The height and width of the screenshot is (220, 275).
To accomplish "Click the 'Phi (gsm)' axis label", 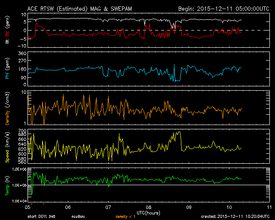I will (x=7, y=68).
